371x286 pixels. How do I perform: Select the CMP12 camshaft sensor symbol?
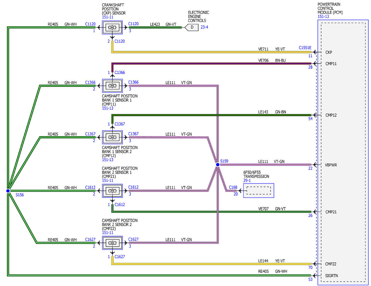tap(113, 137)
